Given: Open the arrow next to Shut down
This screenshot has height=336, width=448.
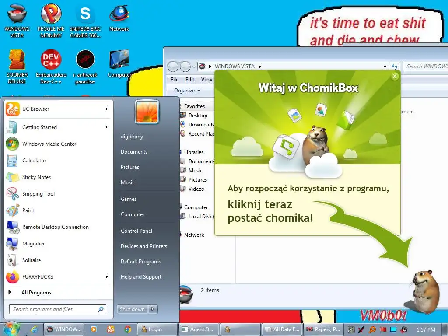Looking at the screenshot, I should point(153,309).
